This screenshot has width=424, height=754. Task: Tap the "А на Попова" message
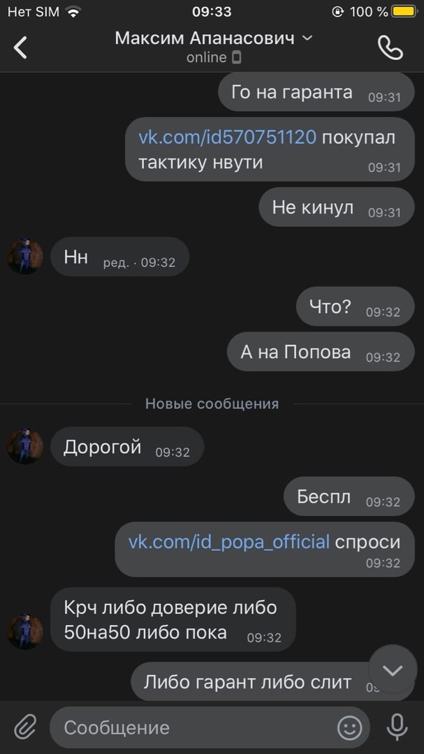click(x=321, y=352)
